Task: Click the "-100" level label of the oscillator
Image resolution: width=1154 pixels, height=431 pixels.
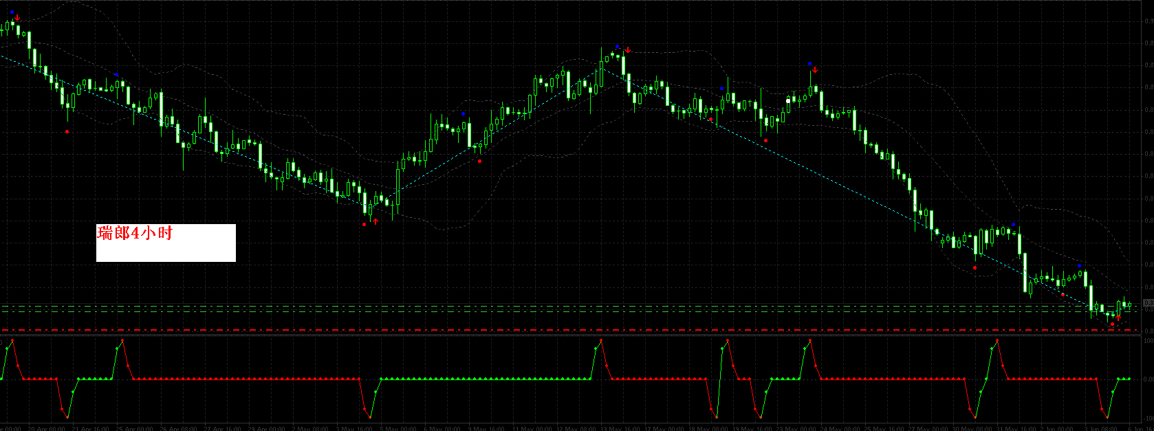Action: [x=1148, y=417]
